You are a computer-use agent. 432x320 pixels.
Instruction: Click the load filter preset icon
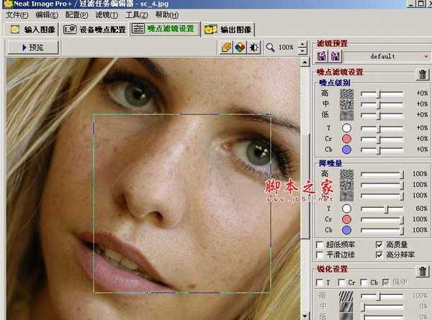coord(322,56)
